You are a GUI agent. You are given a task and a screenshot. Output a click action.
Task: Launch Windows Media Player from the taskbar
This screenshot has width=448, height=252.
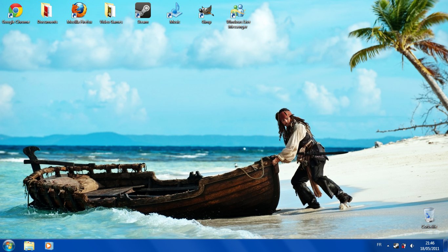49,246
